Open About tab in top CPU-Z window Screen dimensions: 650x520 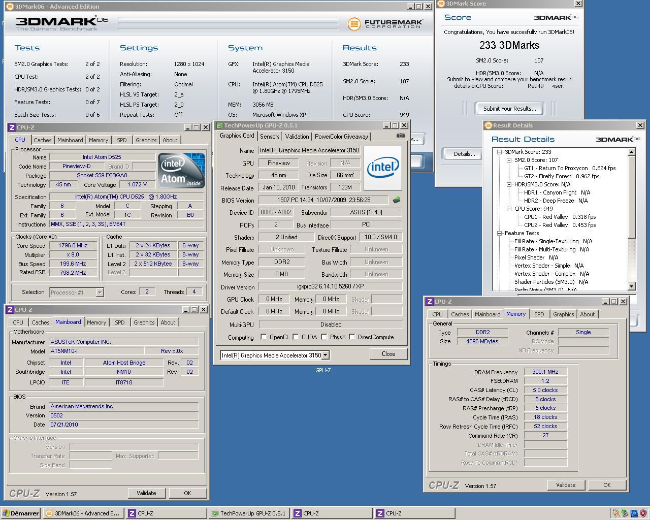click(x=170, y=140)
